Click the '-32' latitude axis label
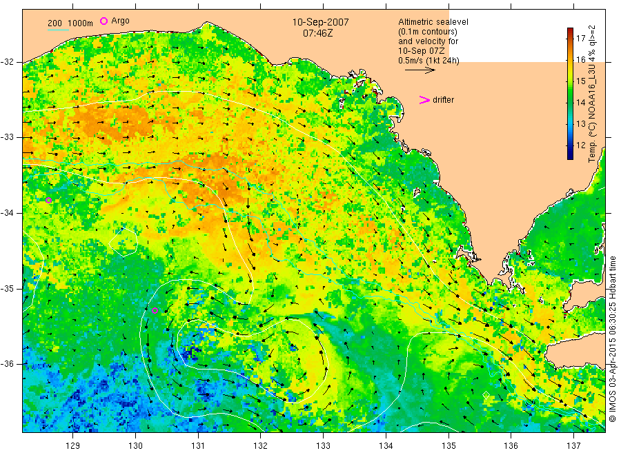 (x=7, y=62)
